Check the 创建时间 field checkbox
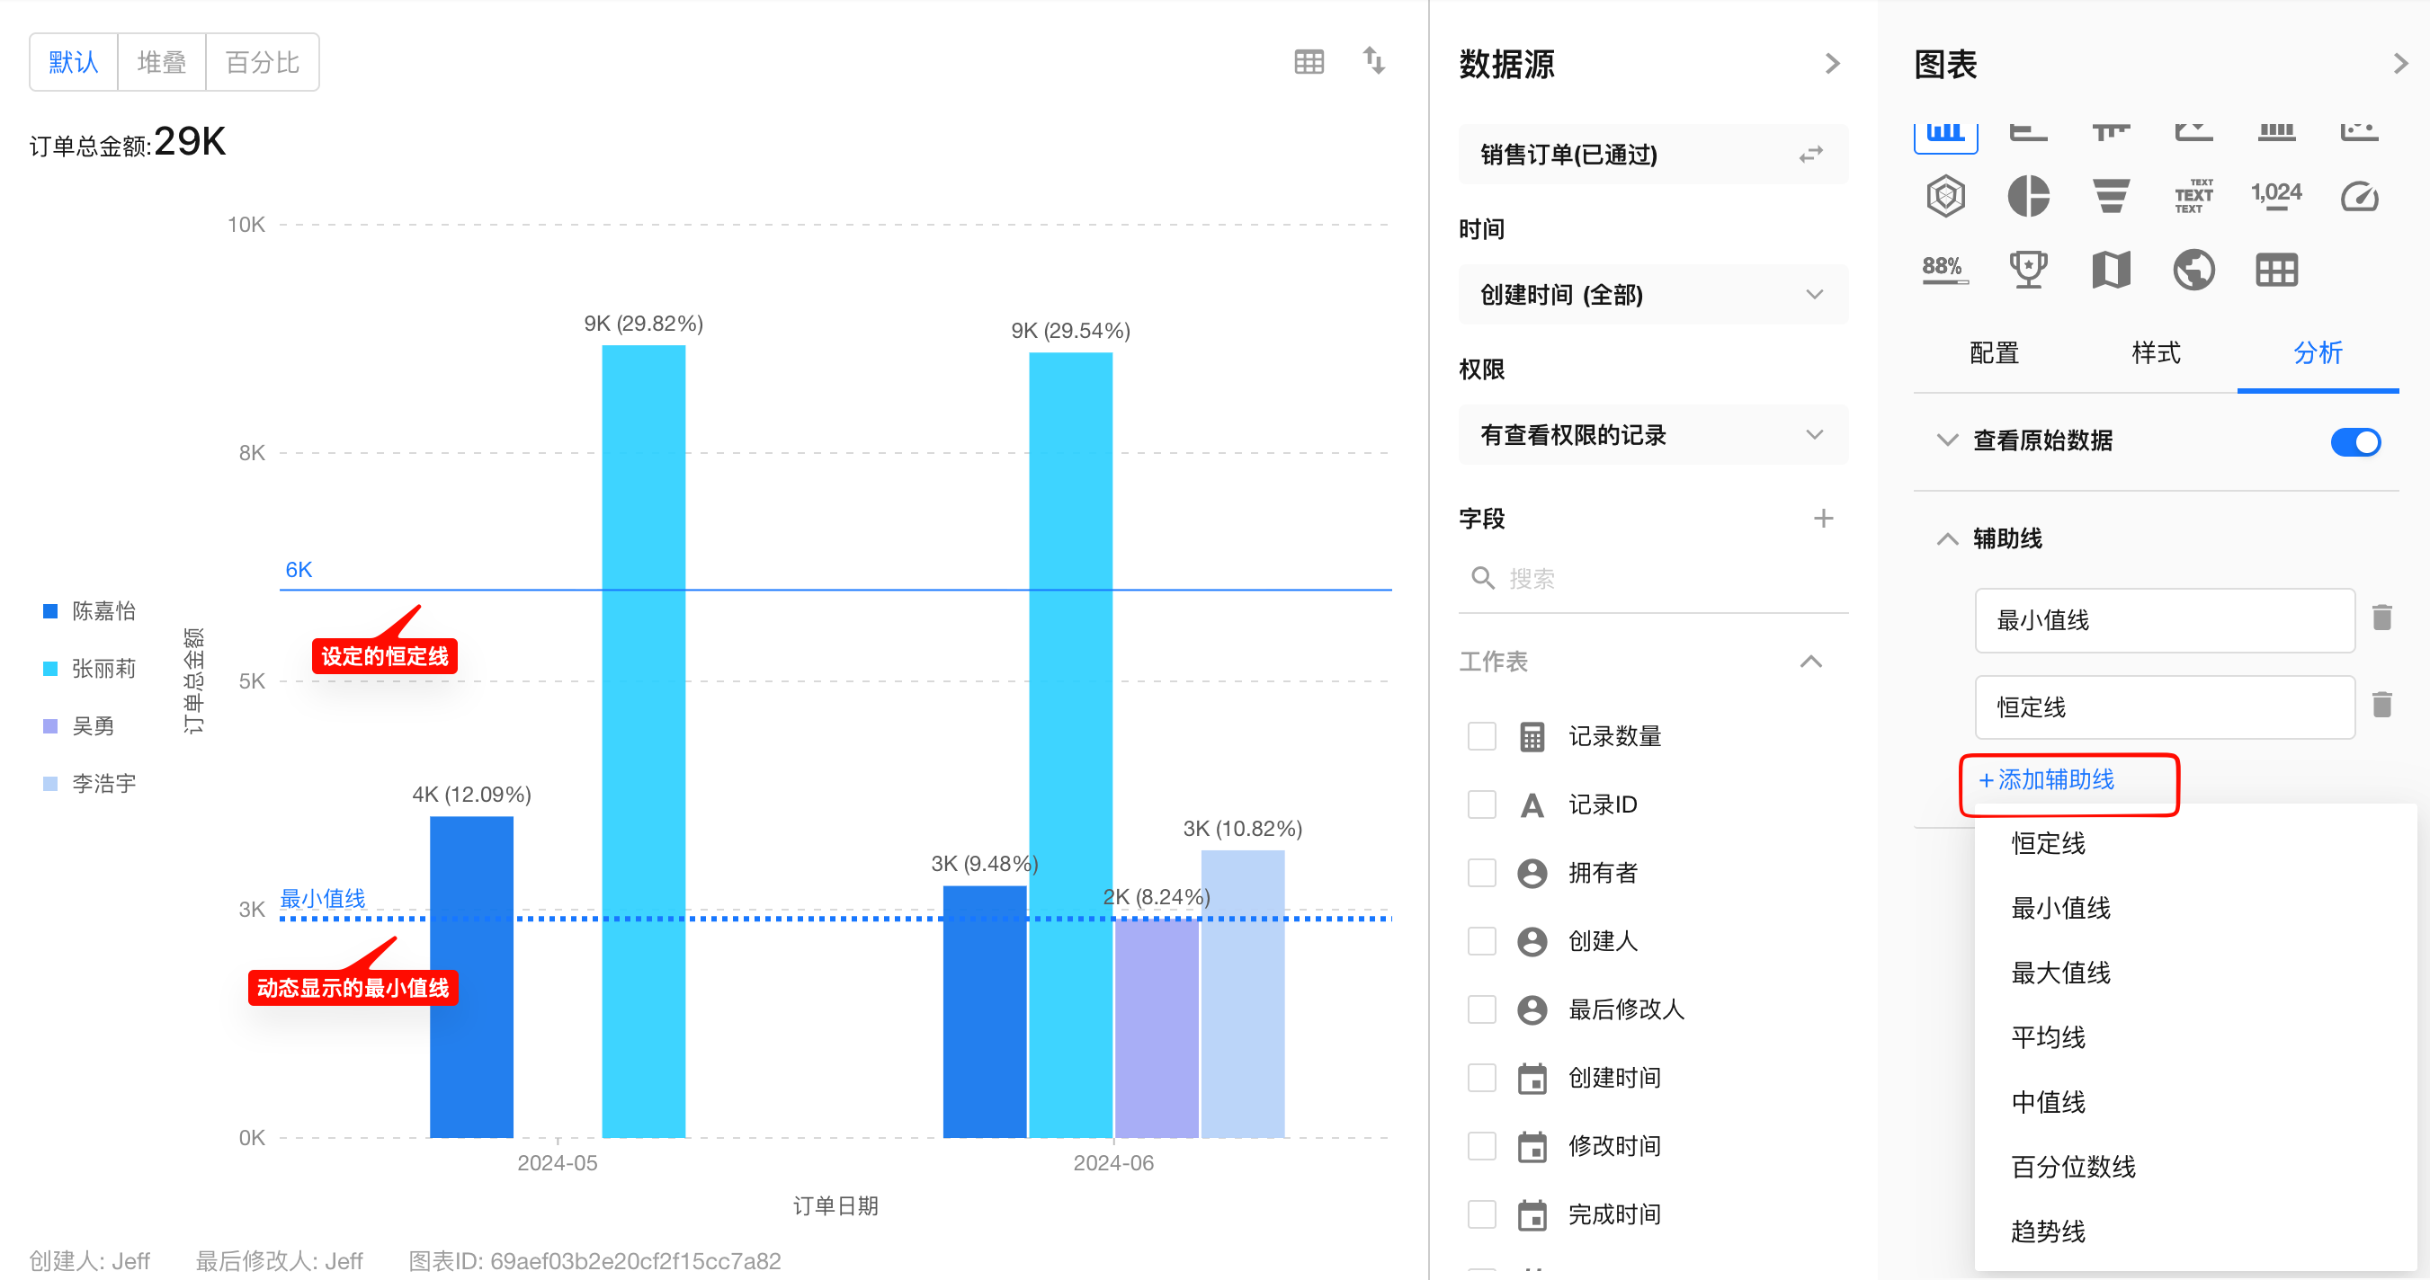Viewport: 2430px width, 1280px height. pos(1481,1078)
